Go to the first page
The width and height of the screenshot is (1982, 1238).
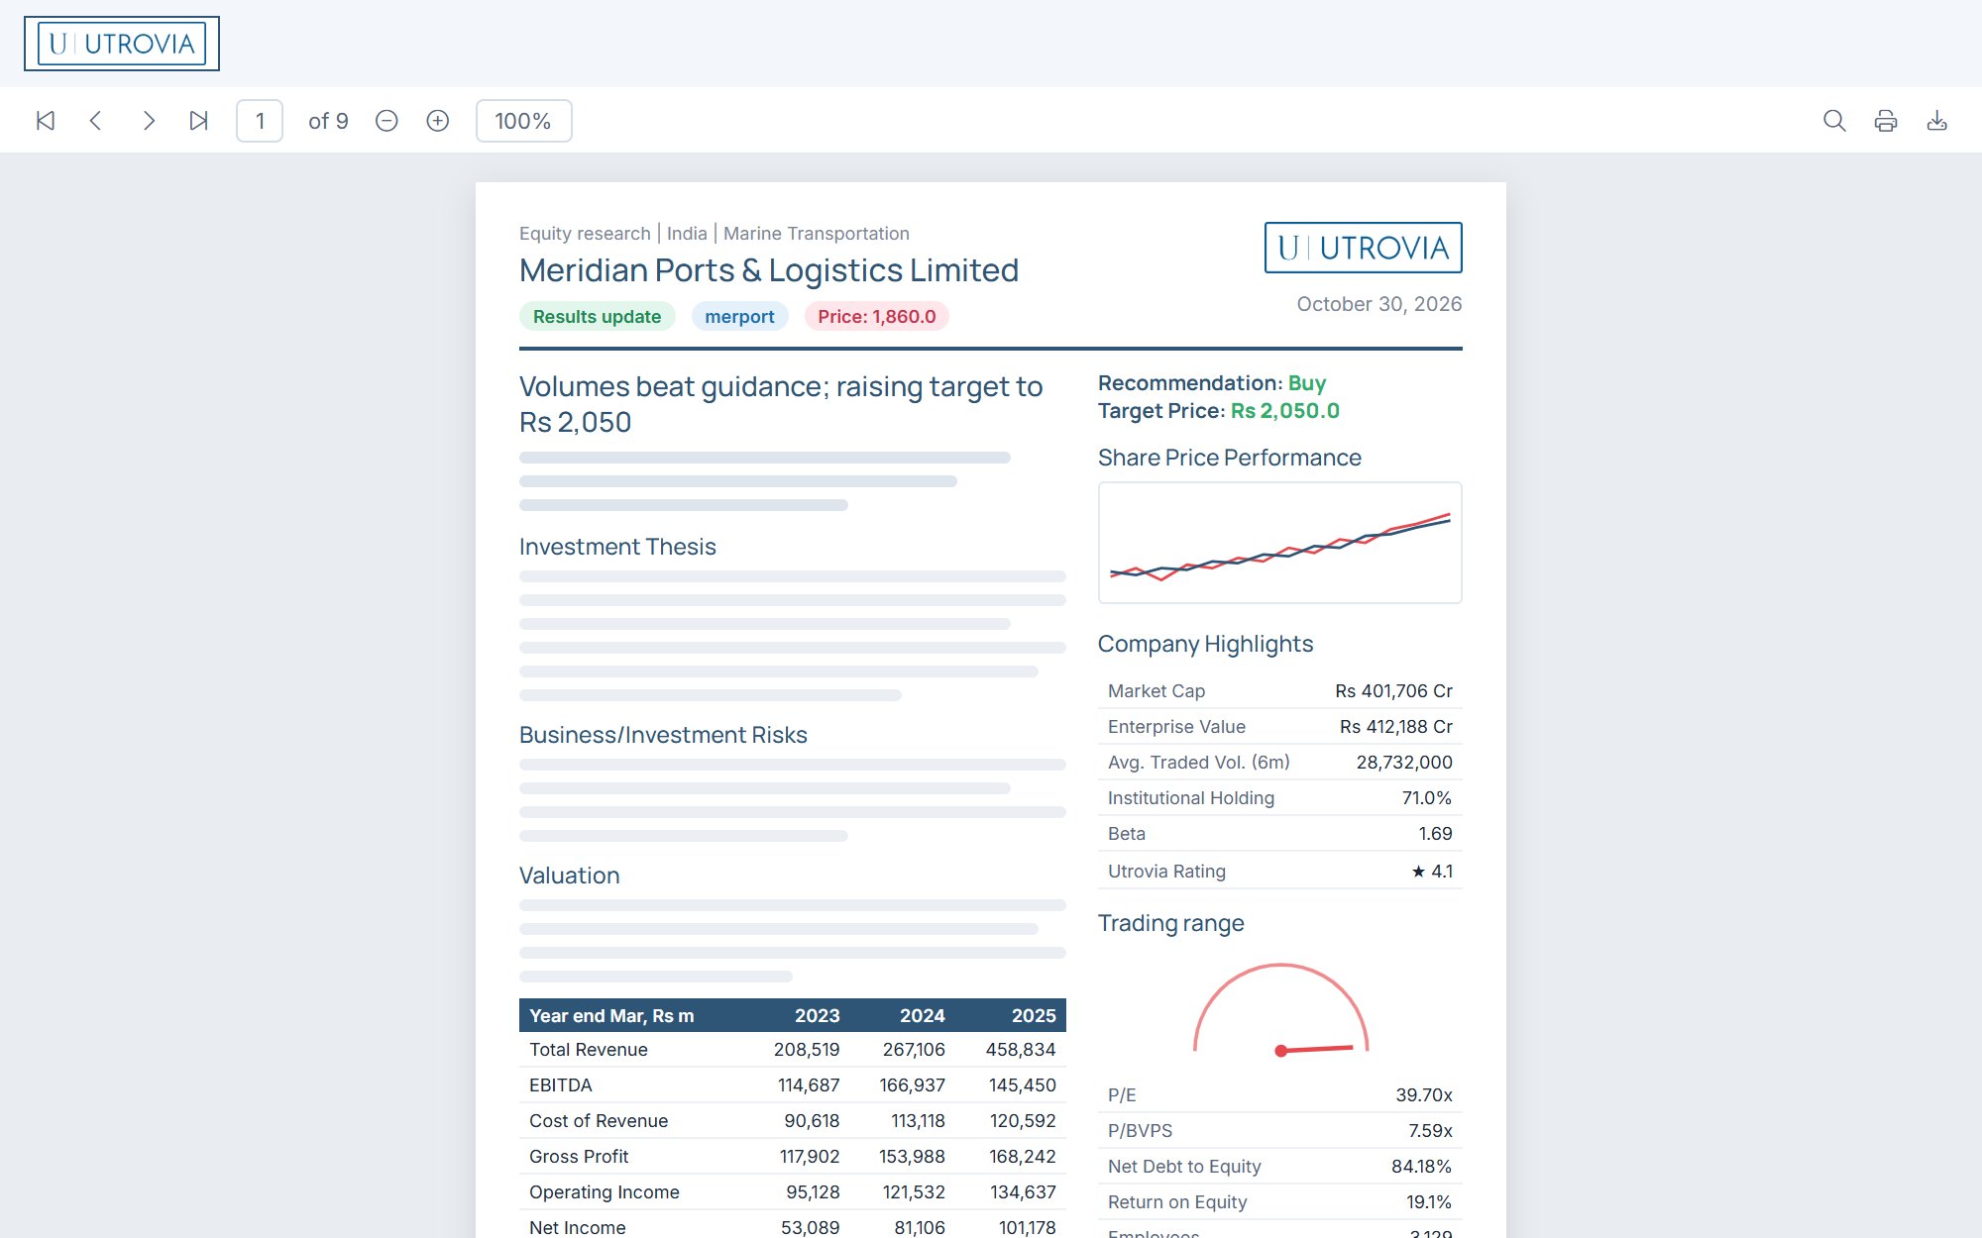coord(46,121)
